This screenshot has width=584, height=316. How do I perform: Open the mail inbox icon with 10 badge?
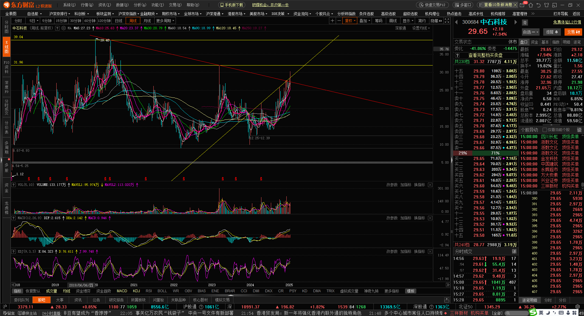(522, 5)
